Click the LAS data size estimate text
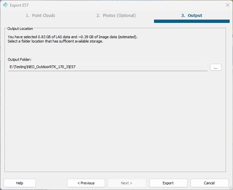The width and height of the screenshot is (233, 190). click(72, 37)
